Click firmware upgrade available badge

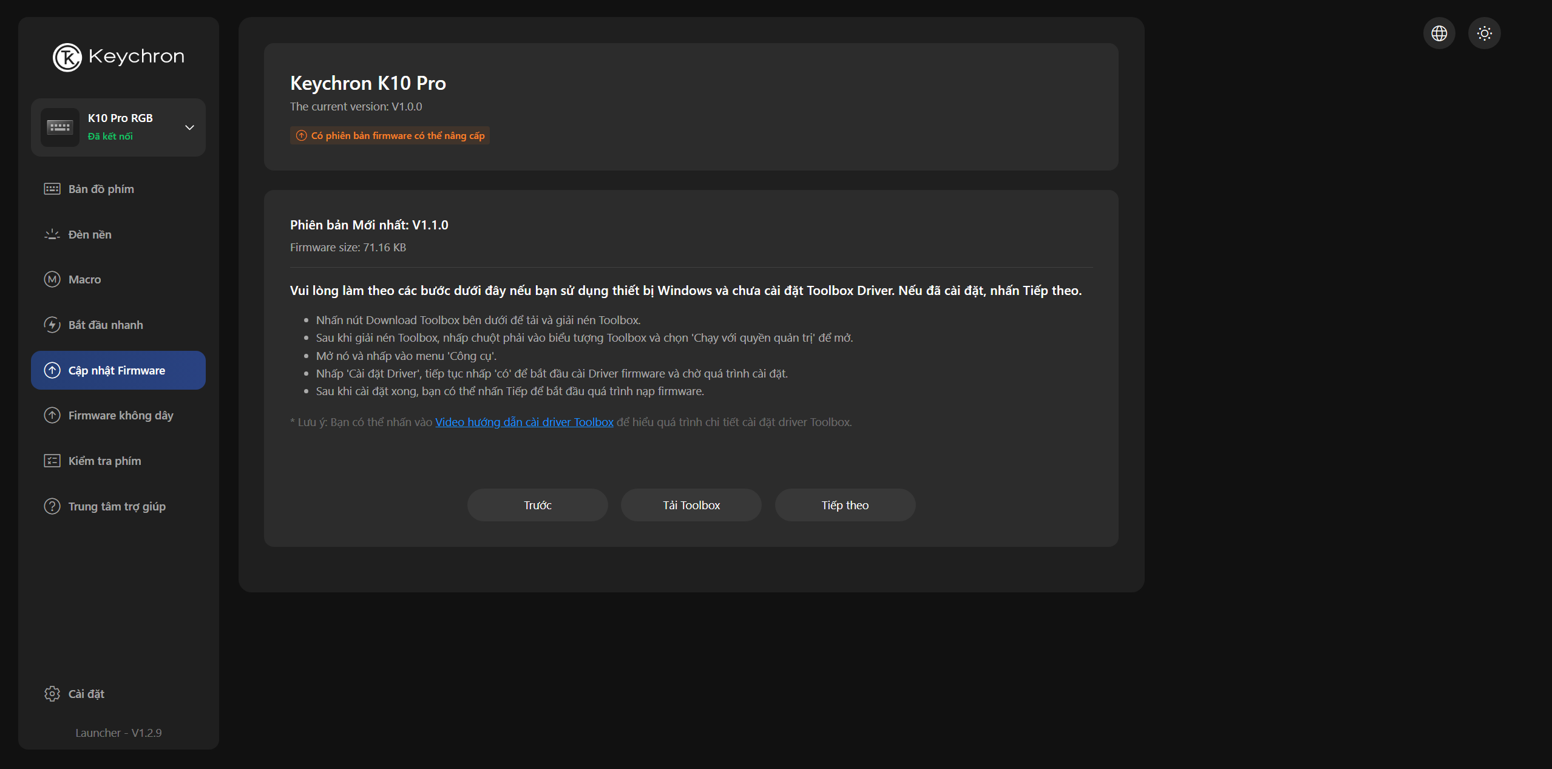390,135
